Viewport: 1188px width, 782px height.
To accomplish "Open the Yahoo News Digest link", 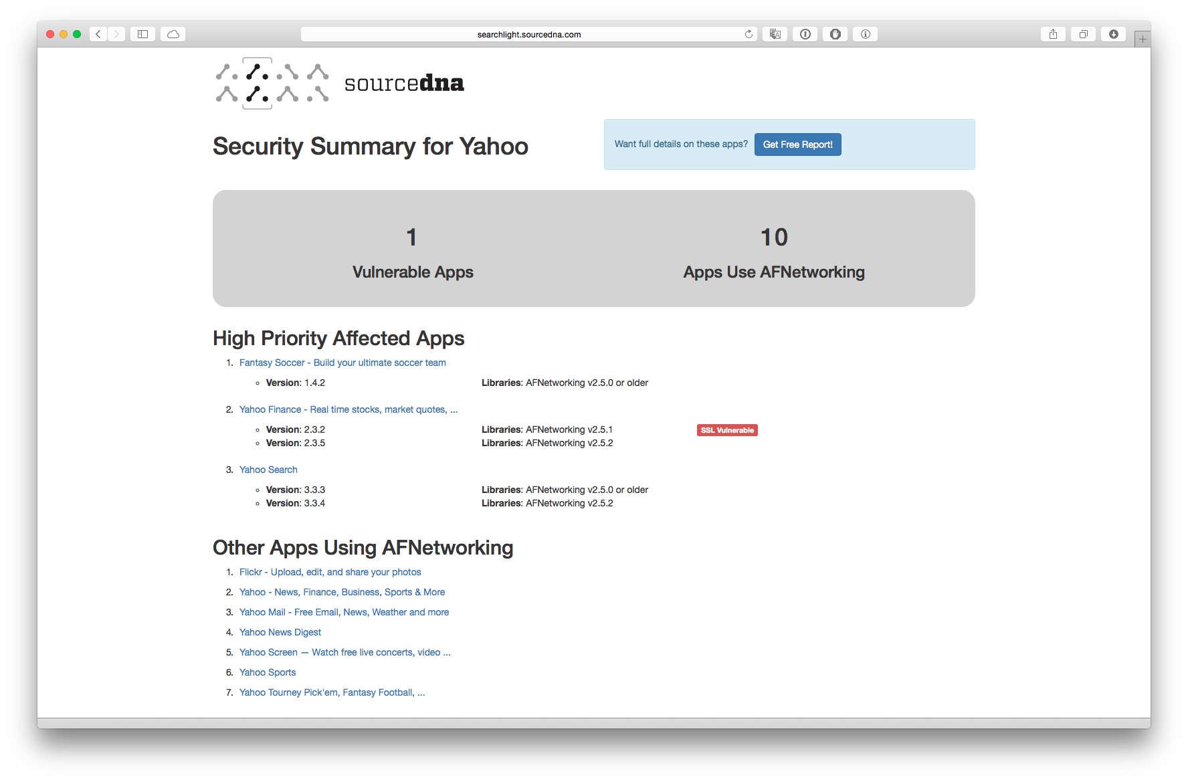I will click(280, 632).
